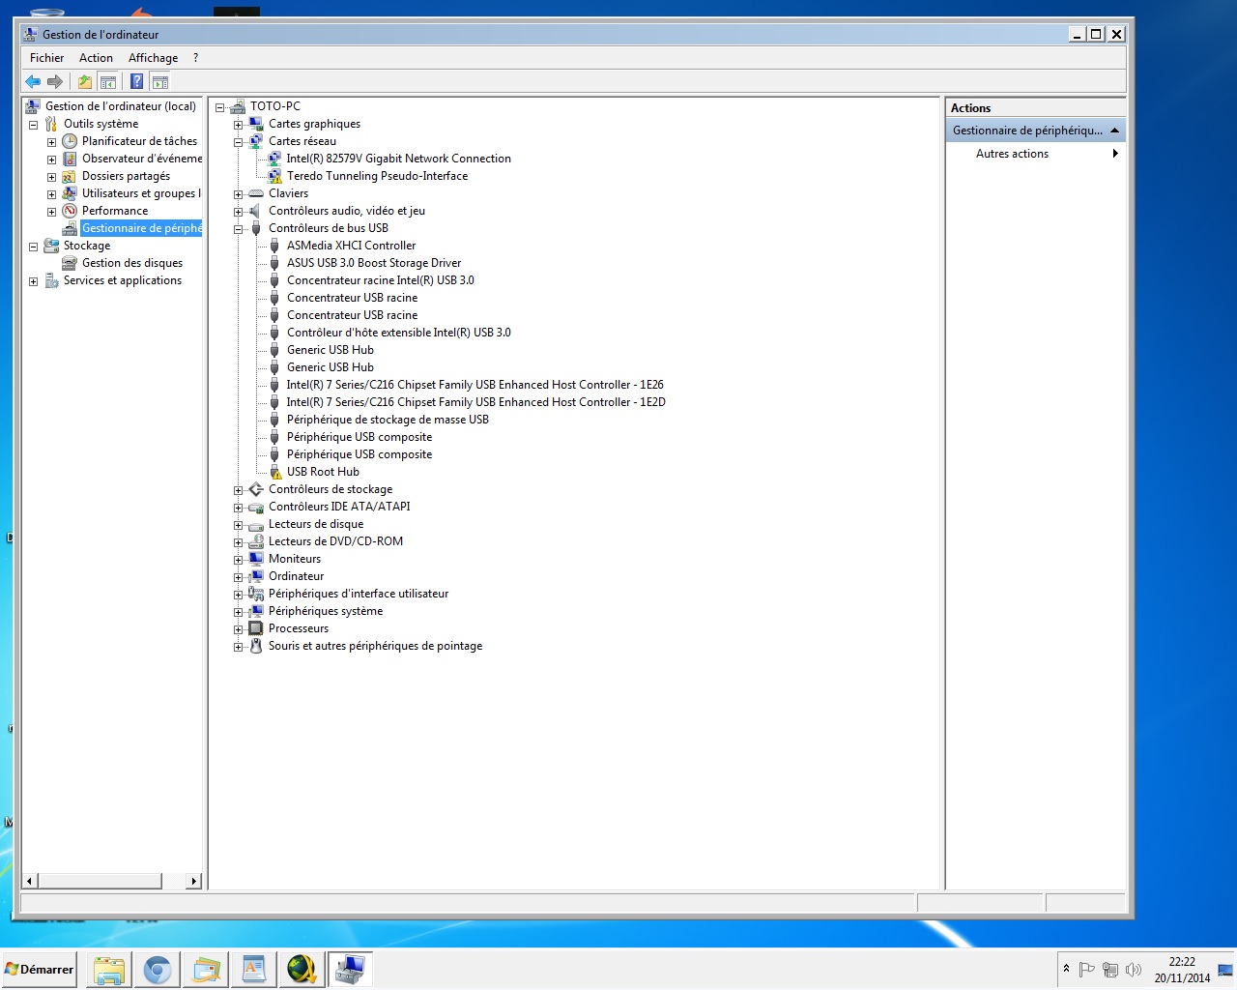Screen dimensions: 1237x990
Task: Click the Gestion des disques icon
Action: point(70,263)
